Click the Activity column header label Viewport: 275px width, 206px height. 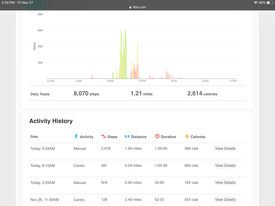pyautogui.click(x=86, y=137)
